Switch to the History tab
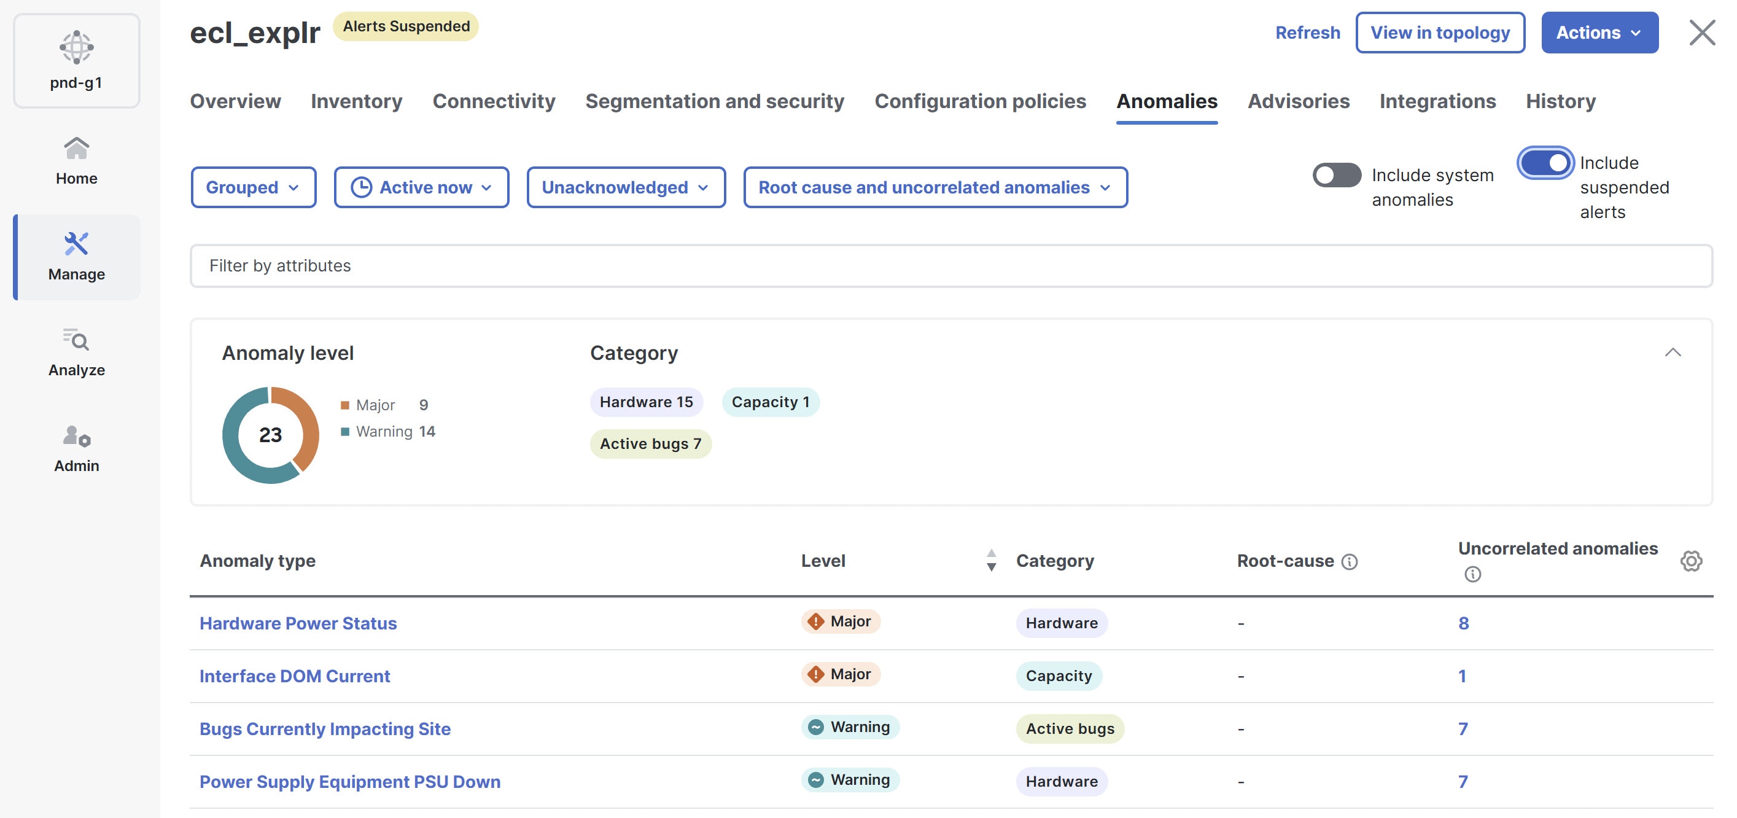This screenshot has height=818, width=1737. [1561, 101]
